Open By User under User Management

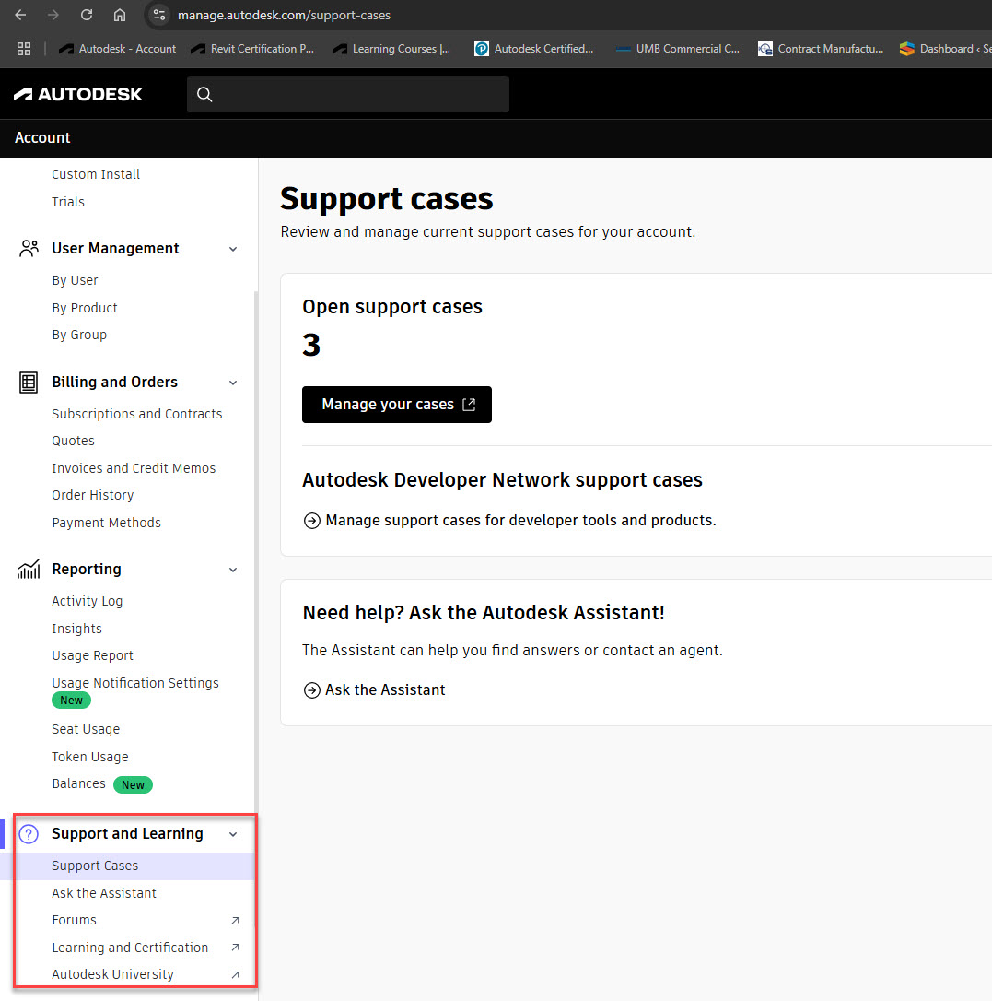75,280
